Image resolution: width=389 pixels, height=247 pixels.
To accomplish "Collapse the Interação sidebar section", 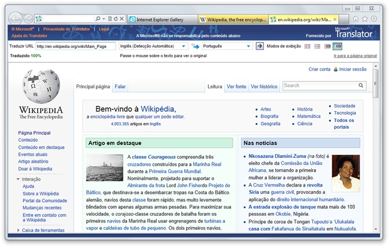I will [18, 179].
